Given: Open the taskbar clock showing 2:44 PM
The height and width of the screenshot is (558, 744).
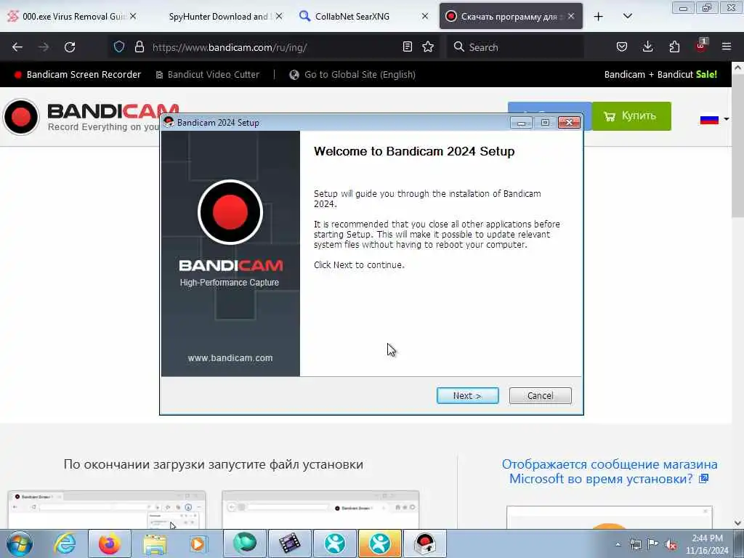Looking at the screenshot, I should pyautogui.click(x=707, y=544).
